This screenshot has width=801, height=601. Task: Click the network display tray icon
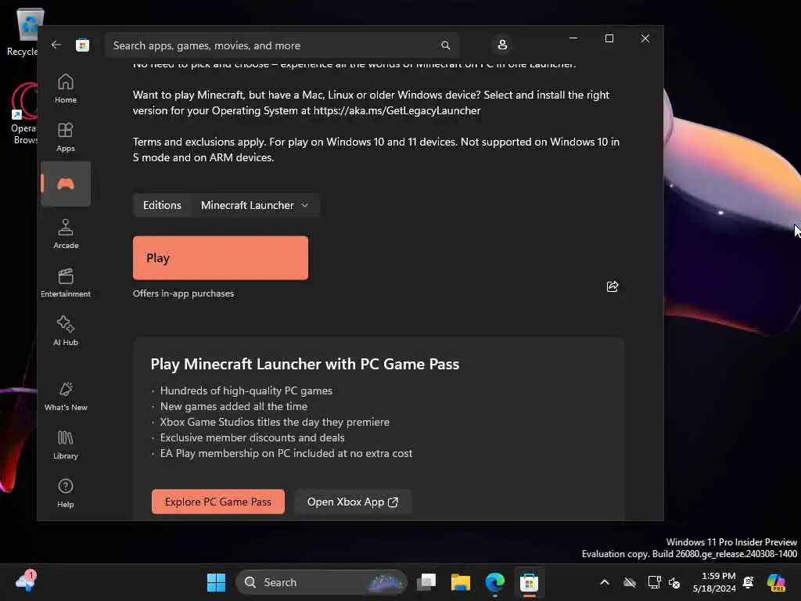[x=654, y=582]
